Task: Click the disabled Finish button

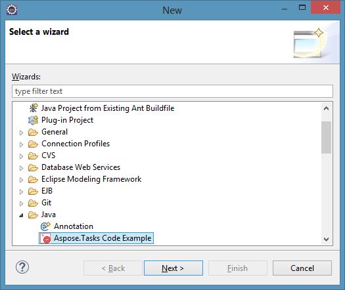Action: point(238,268)
